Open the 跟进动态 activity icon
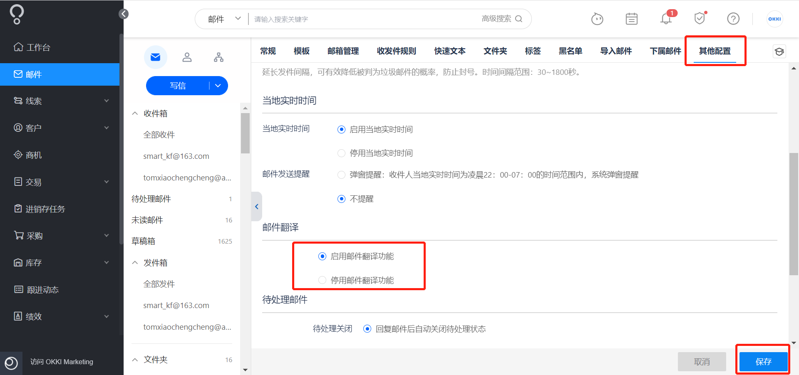 (x=19, y=289)
